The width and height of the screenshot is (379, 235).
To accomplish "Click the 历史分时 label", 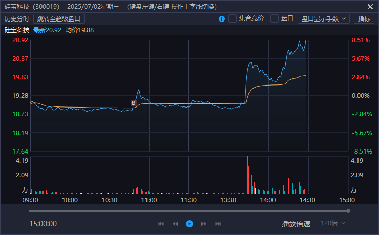I will tap(17, 18).
